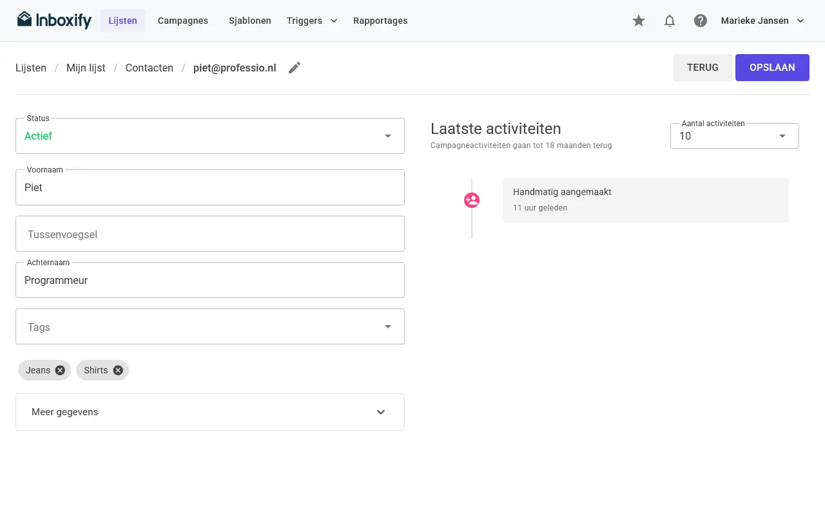Expand the Meer gegevens section
This screenshot has width=825, height=515.
pyautogui.click(x=210, y=412)
